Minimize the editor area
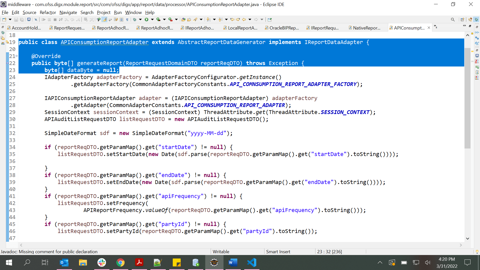 (464, 26)
